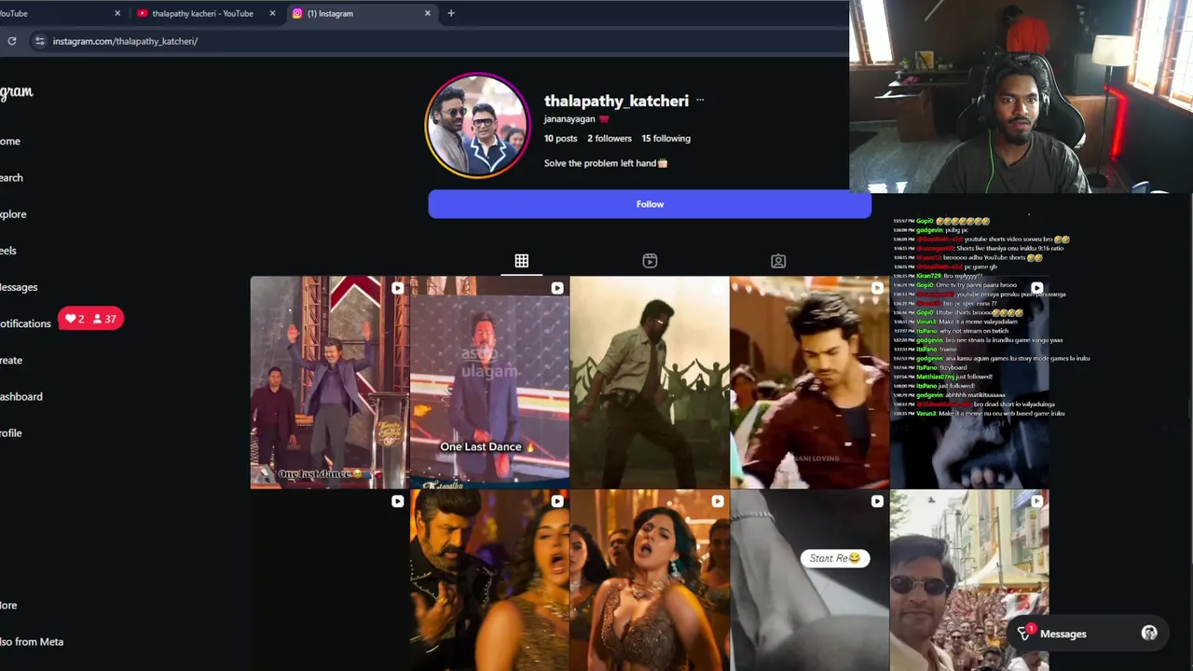Open the reel with man and woman dancing

489,581
